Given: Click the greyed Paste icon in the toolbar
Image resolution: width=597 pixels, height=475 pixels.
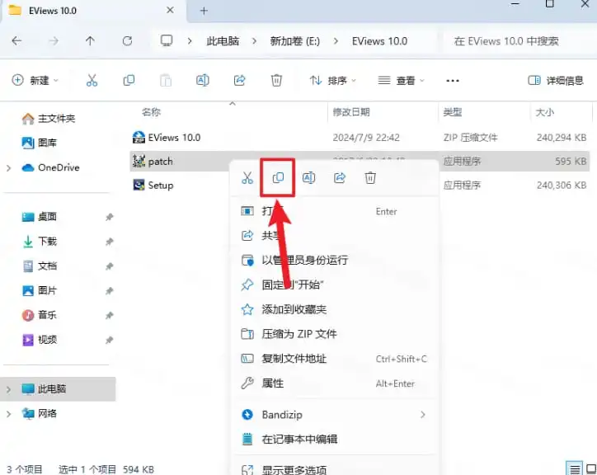Looking at the screenshot, I should pos(166,80).
